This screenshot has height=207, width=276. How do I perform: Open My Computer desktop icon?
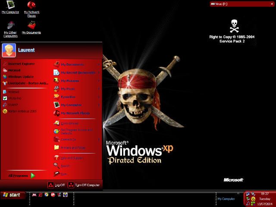click(x=10, y=7)
